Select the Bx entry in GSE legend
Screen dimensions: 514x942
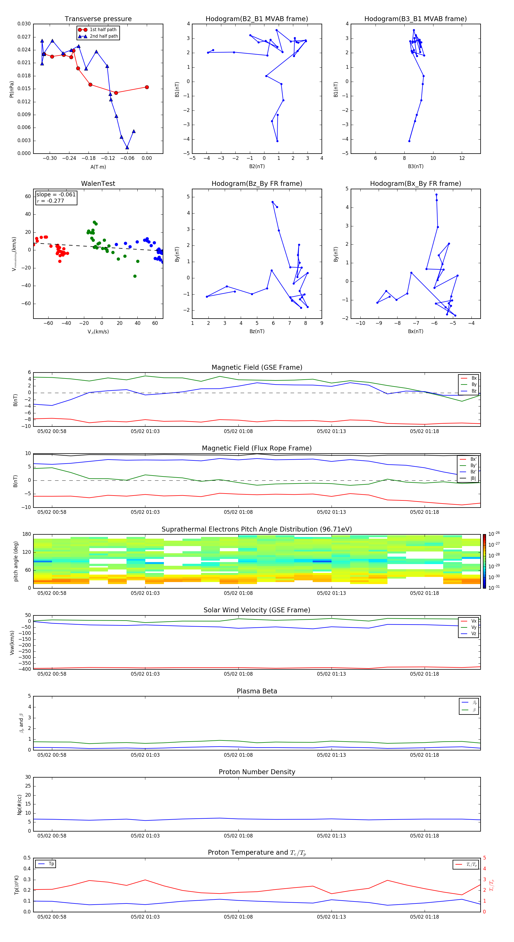[x=469, y=378]
